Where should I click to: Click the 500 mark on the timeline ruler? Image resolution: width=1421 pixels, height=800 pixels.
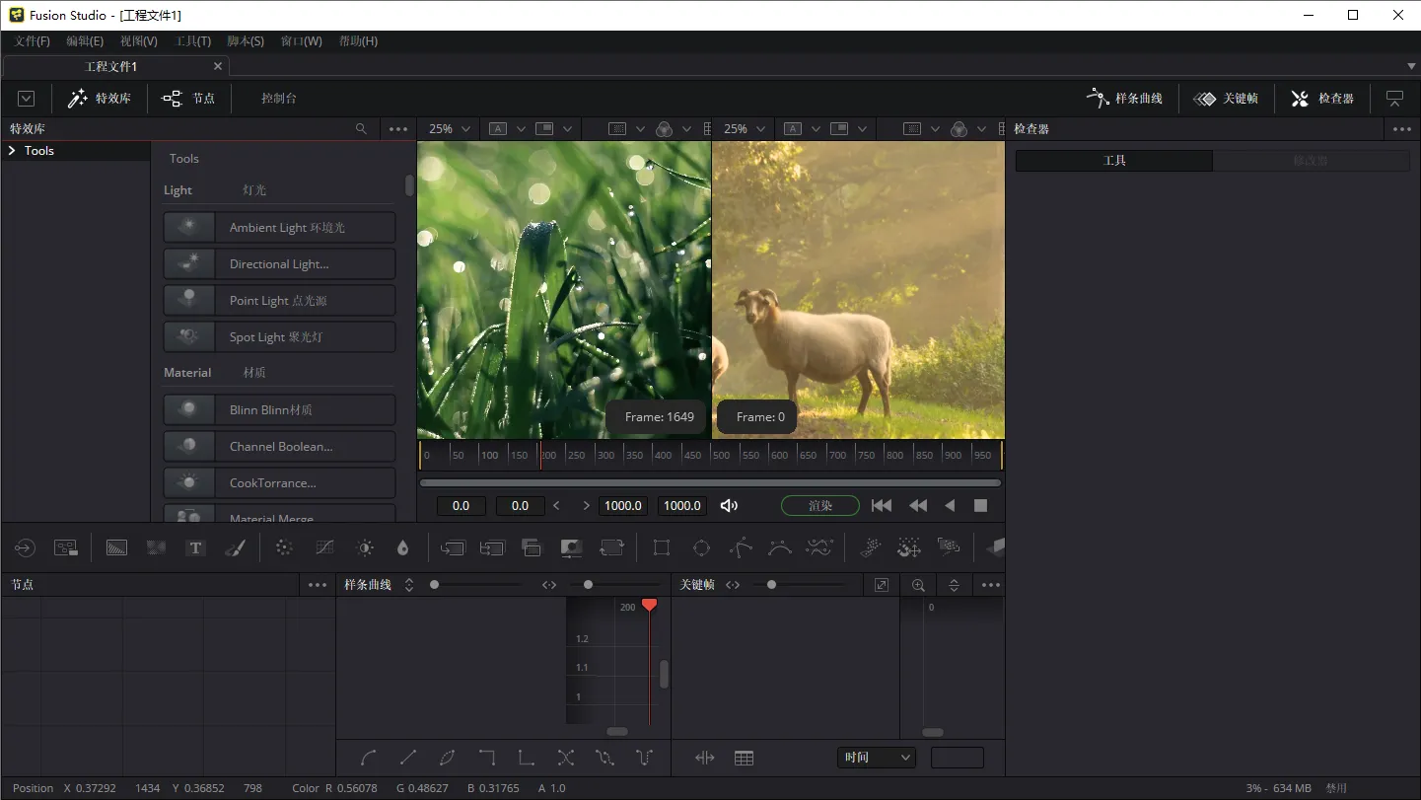pos(721,455)
